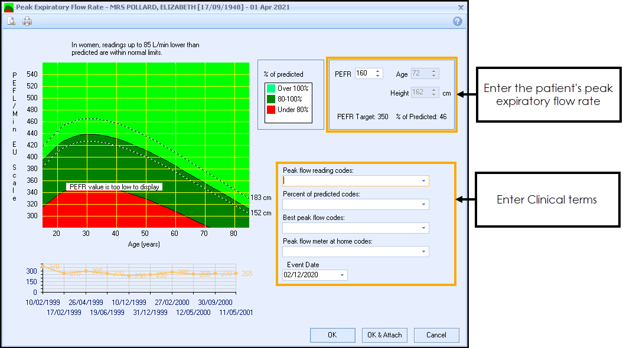Click the print icon on the toolbar
The width and height of the screenshot is (623, 348).
(27, 20)
